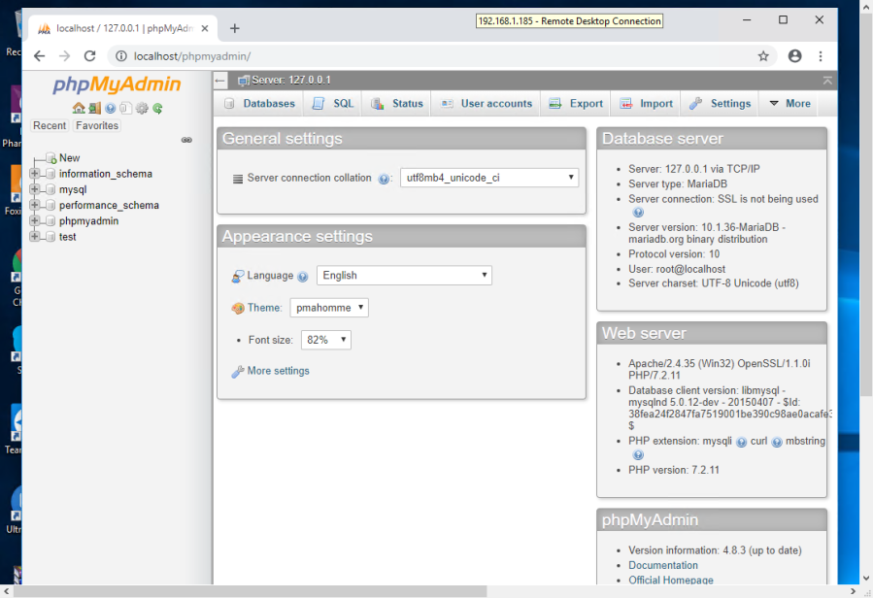Open phpMyAdmin documentation blue question icon in sidebar
The height and width of the screenshot is (598, 873).
pos(111,108)
